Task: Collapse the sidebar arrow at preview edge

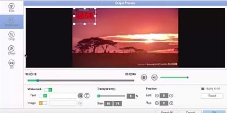Action: coord(26,56)
